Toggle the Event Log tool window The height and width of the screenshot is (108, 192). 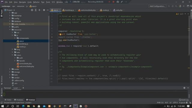184,100
